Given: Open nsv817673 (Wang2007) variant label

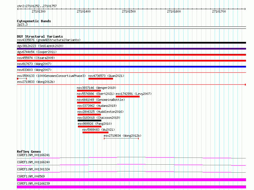Looking at the screenshot, I should 34,64.
